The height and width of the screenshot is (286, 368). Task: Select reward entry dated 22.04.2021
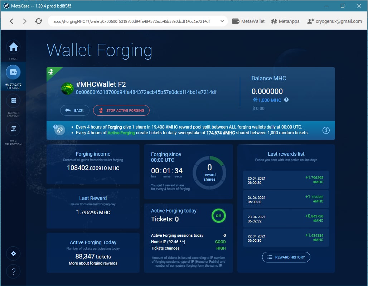(286, 238)
